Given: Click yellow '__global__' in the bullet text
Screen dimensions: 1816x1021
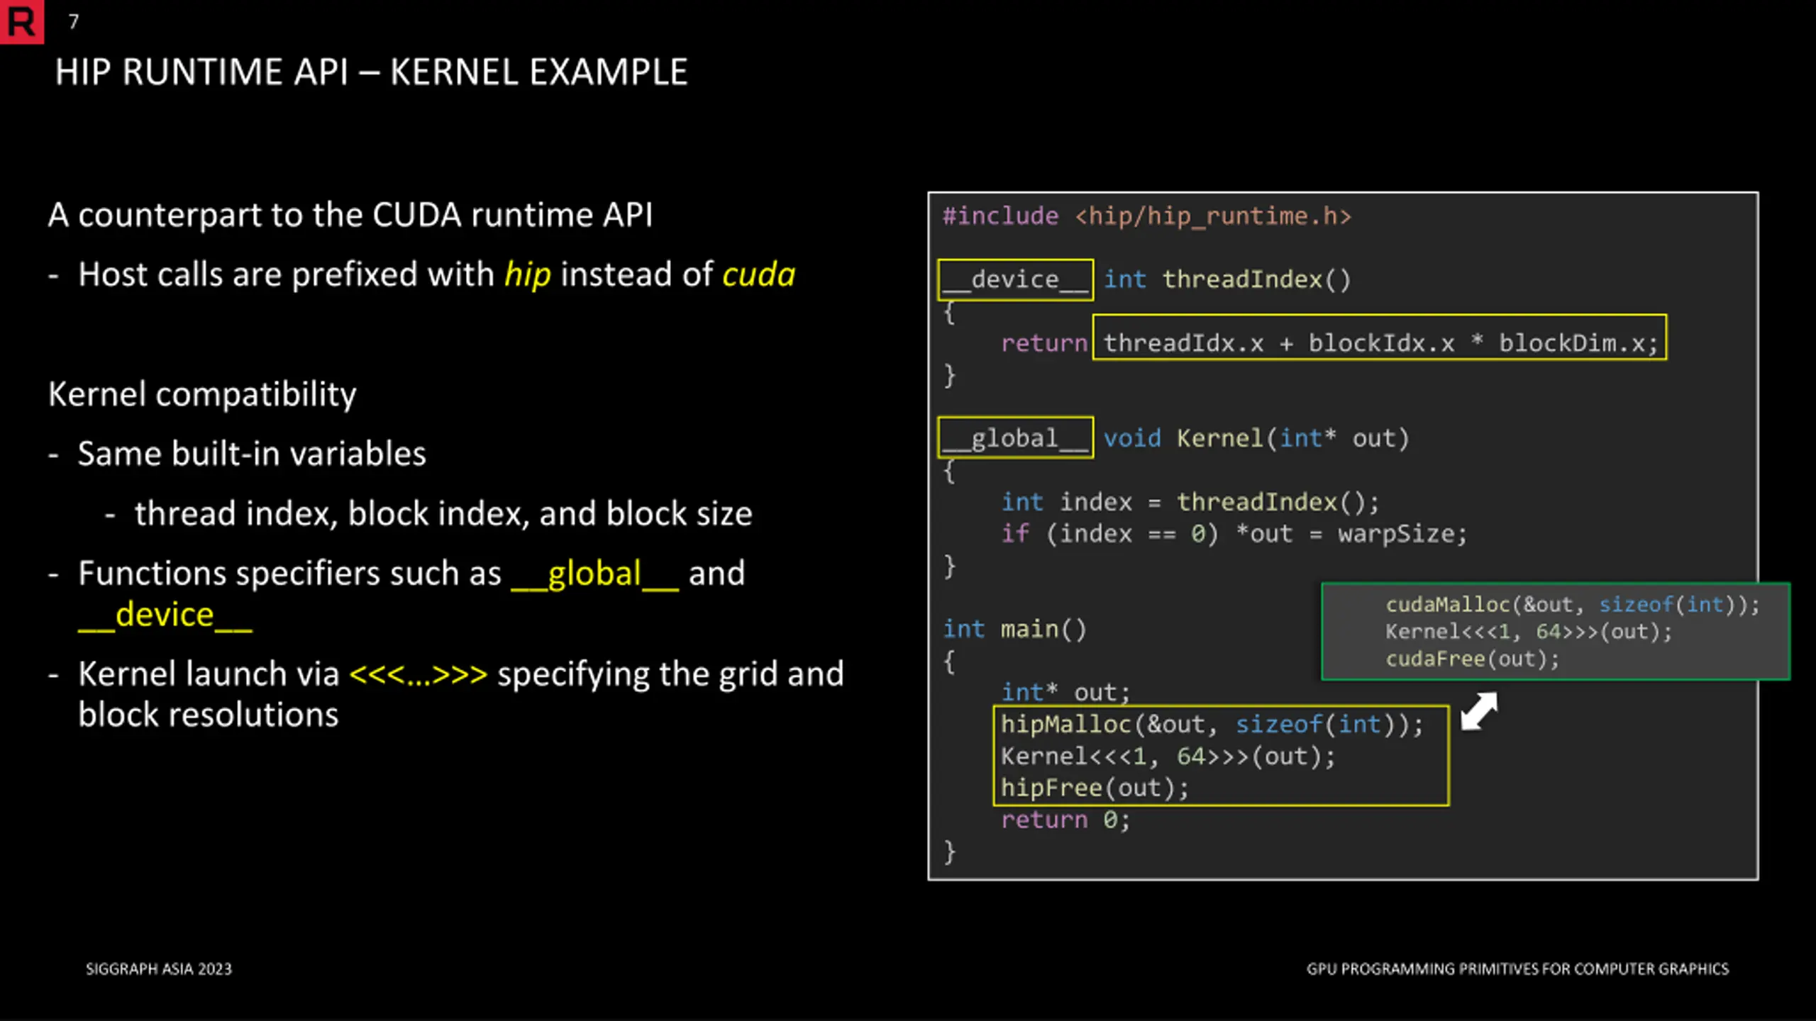Looking at the screenshot, I should pos(594,574).
